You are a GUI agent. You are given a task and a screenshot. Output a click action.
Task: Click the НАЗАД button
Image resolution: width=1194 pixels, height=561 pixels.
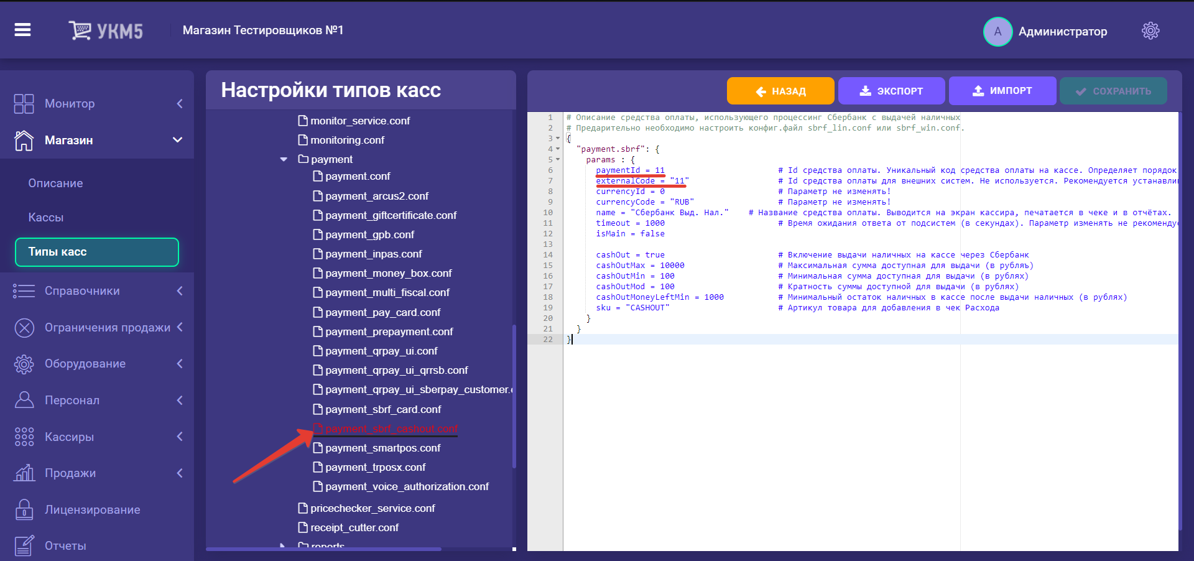pyautogui.click(x=780, y=91)
